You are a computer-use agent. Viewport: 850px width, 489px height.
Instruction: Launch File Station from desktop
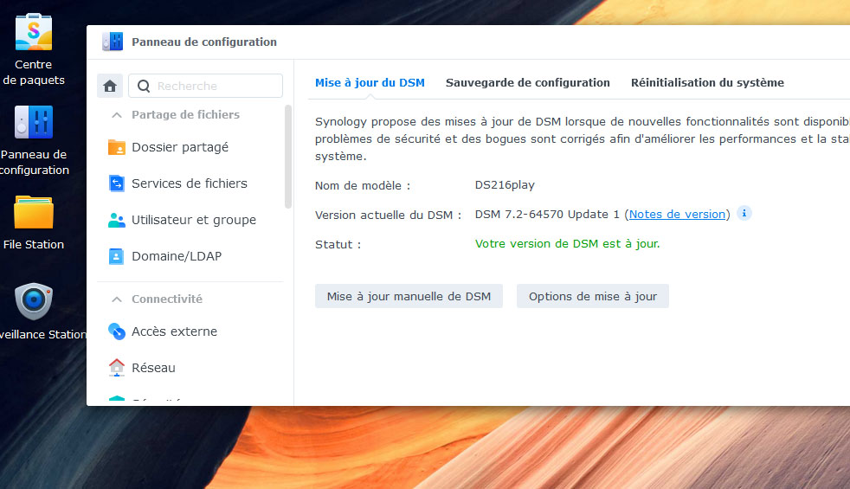coord(34,214)
